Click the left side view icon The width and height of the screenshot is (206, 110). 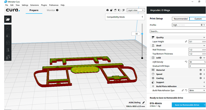pyautogui.click(x=119, y=10)
